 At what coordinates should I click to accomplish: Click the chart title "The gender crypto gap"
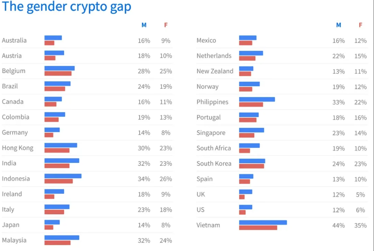tap(66, 7)
